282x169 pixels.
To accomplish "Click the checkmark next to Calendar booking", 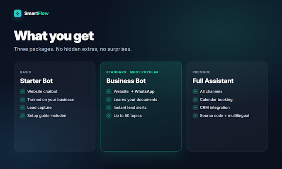I will [195, 100].
